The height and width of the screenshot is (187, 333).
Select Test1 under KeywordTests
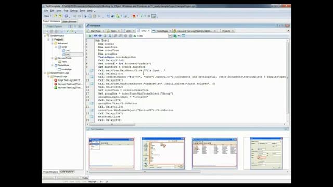[x=64, y=62]
